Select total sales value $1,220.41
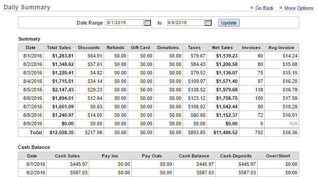This screenshot has width=317, height=177. (x=63, y=73)
